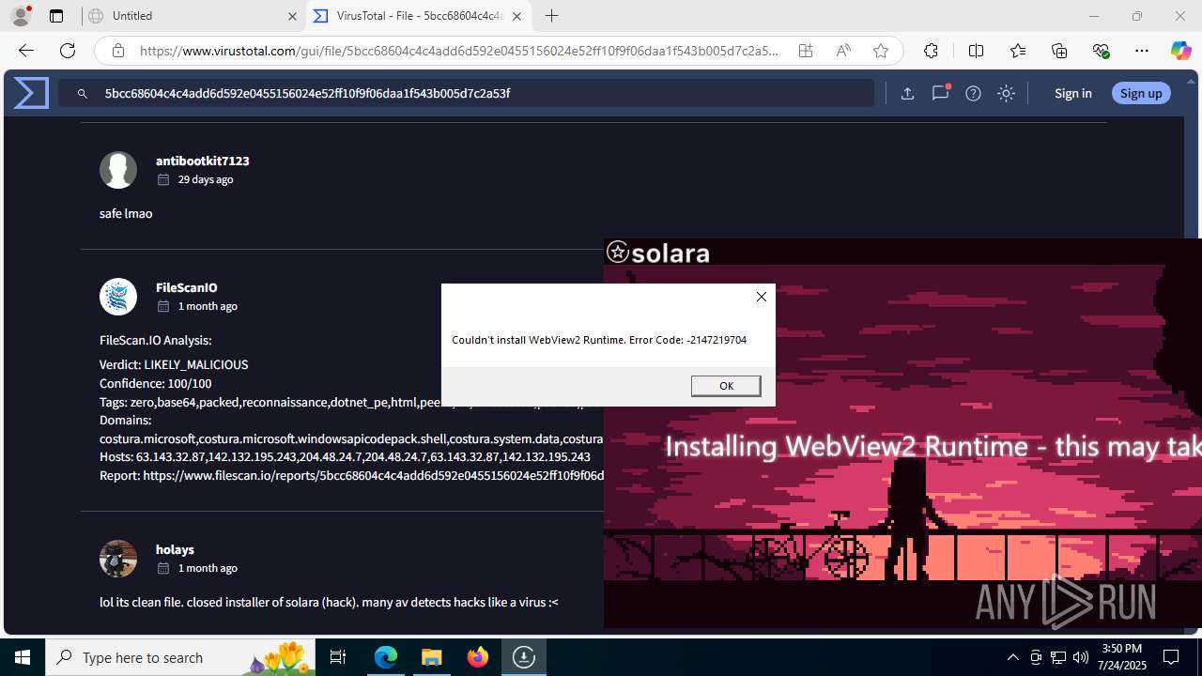Image resolution: width=1202 pixels, height=676 pixels.
Task: Click the 'Confidence: 100/100' text
Action: (156, 383)
